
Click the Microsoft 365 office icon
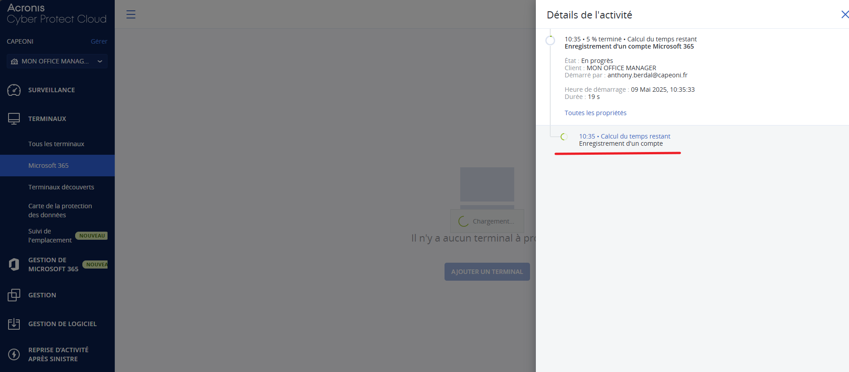[14, 264]
